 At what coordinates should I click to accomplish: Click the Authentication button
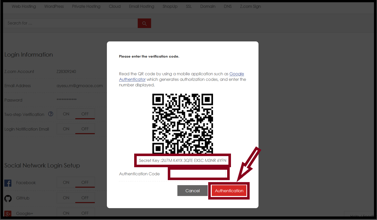[229, 191]
